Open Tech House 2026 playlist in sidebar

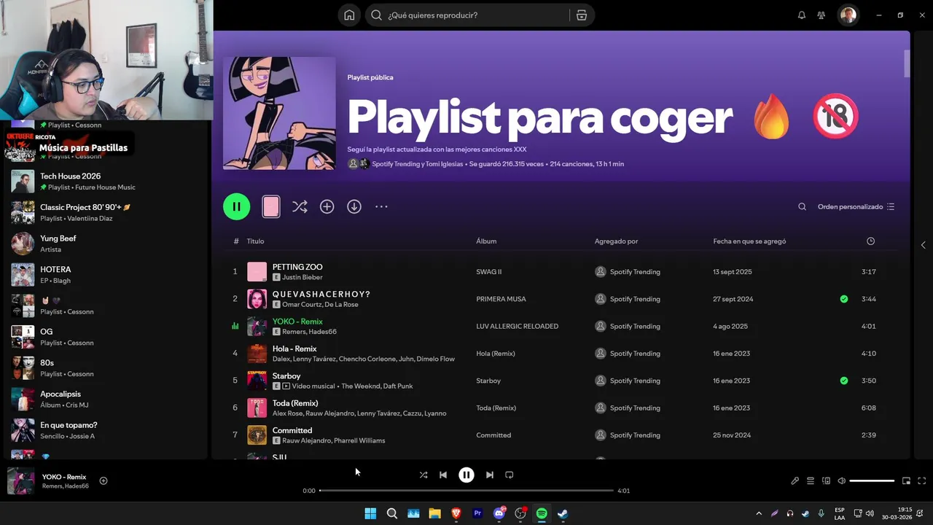pyautogui.click(x=106, y=182)
